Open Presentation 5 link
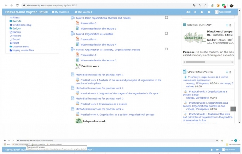The height and width of the screenshot is (154, 242). (88, 55)
